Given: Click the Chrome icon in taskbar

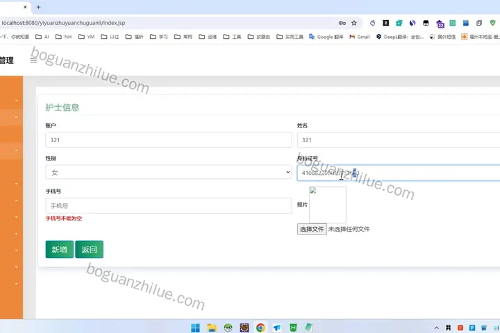Looking at the screenshot, I should coord(260,327).
